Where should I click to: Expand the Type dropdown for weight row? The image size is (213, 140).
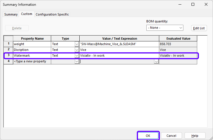pyautogui.click(x=77, y=44)
